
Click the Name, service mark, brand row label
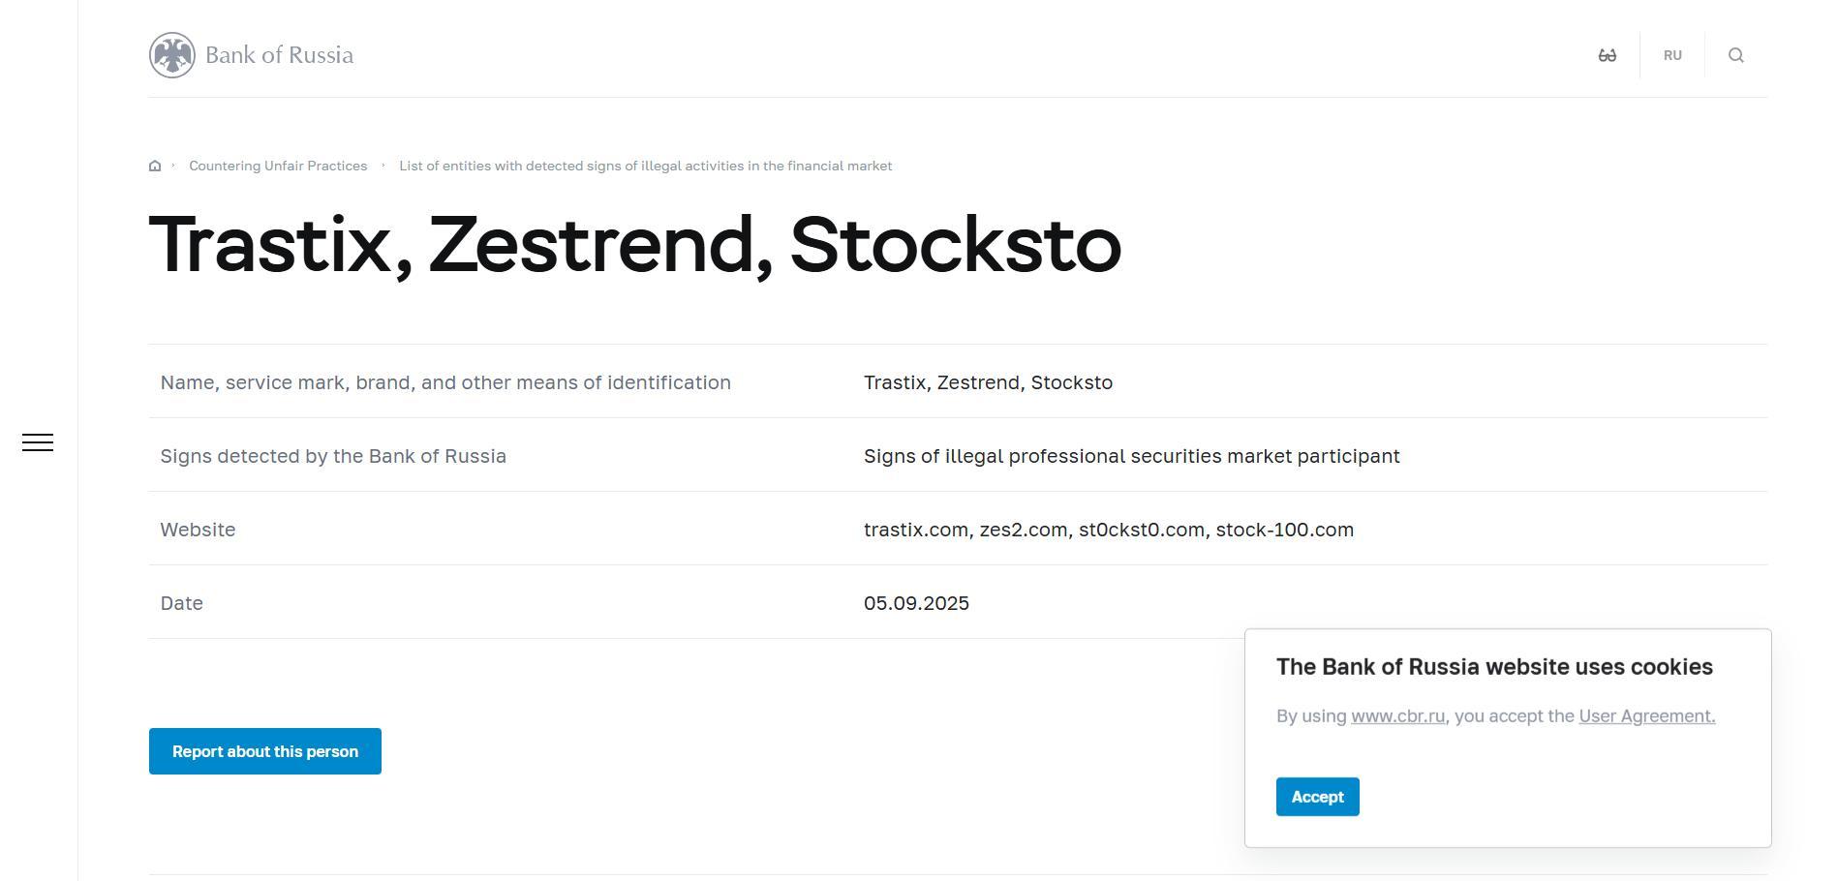point(445,382)
